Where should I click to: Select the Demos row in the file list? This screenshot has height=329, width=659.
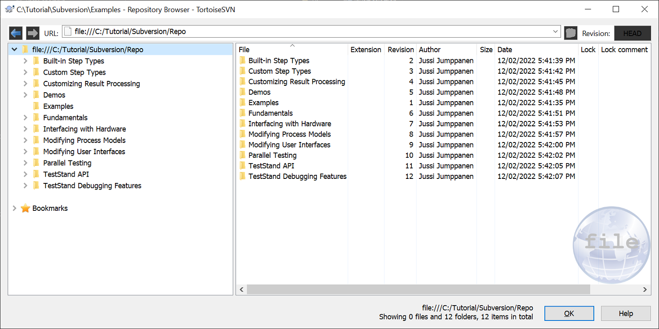click(x=259, y=92)
